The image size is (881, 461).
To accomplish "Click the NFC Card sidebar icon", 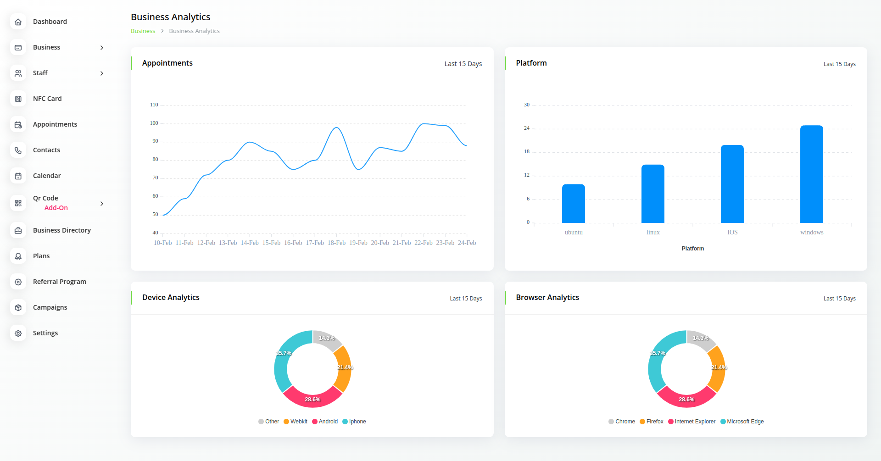I will (18, 99).
